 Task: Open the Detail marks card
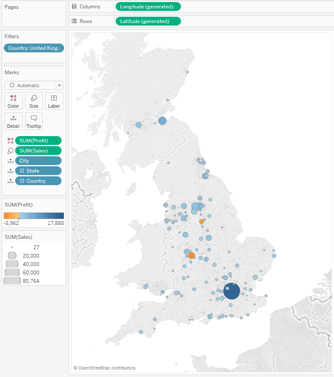(13, 121)
